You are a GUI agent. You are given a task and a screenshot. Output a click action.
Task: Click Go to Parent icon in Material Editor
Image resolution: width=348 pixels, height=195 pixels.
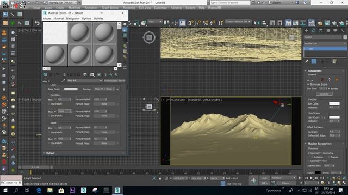(111, 75)
